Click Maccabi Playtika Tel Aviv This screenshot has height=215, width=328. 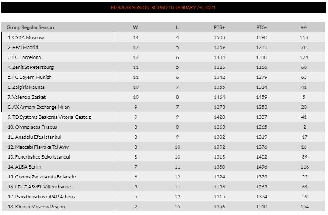(38, 147)
